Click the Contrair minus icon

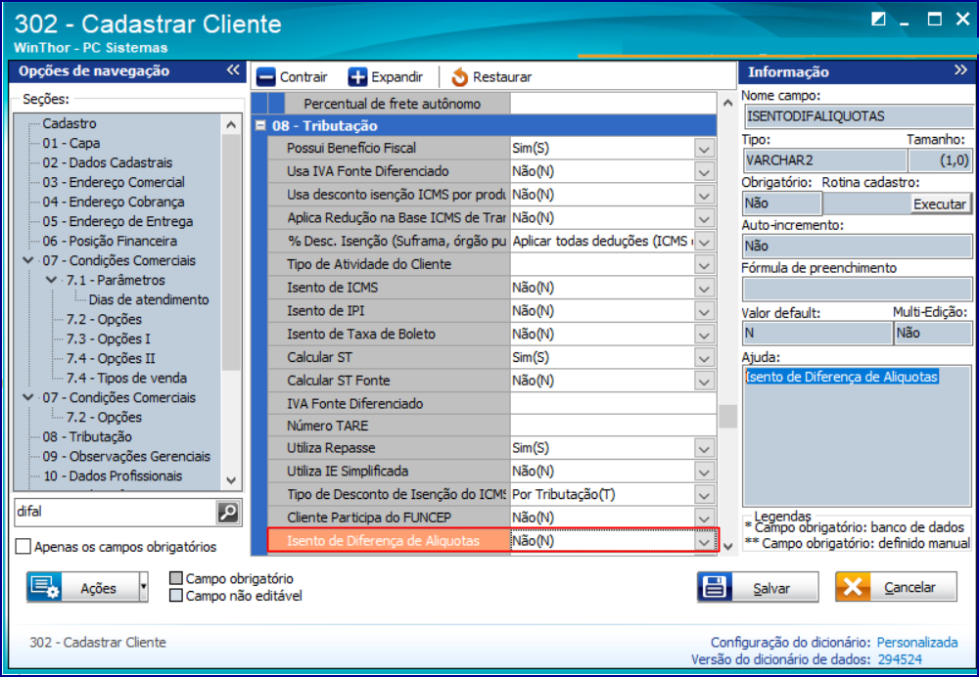point(266,77)
